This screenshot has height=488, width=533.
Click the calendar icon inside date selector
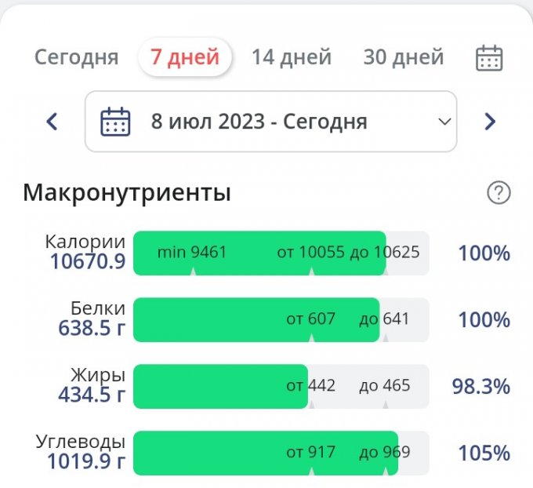(115, 122)
